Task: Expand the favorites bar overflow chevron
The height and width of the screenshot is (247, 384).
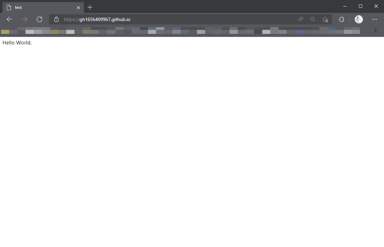Action: [x=375, y=31]
